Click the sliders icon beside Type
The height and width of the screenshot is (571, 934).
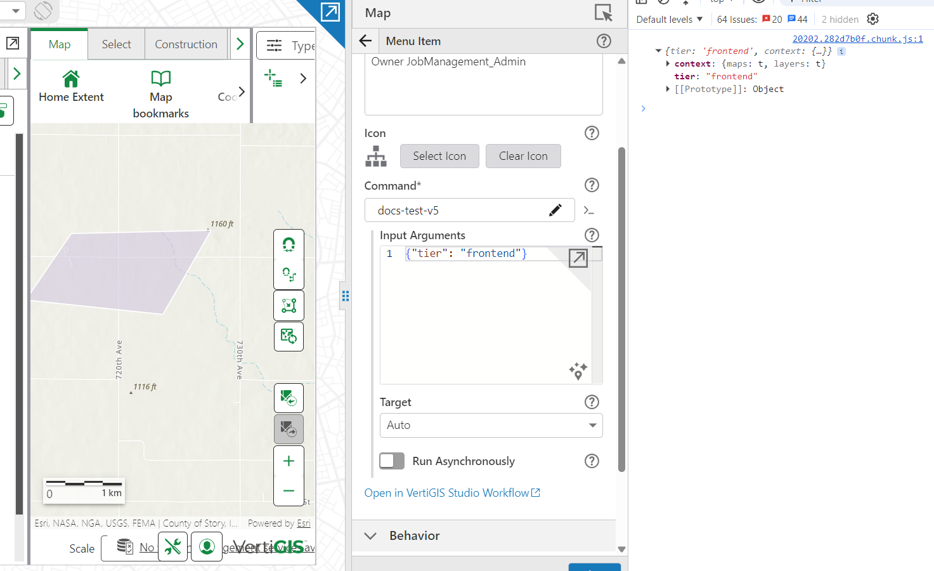coord(275,46)
